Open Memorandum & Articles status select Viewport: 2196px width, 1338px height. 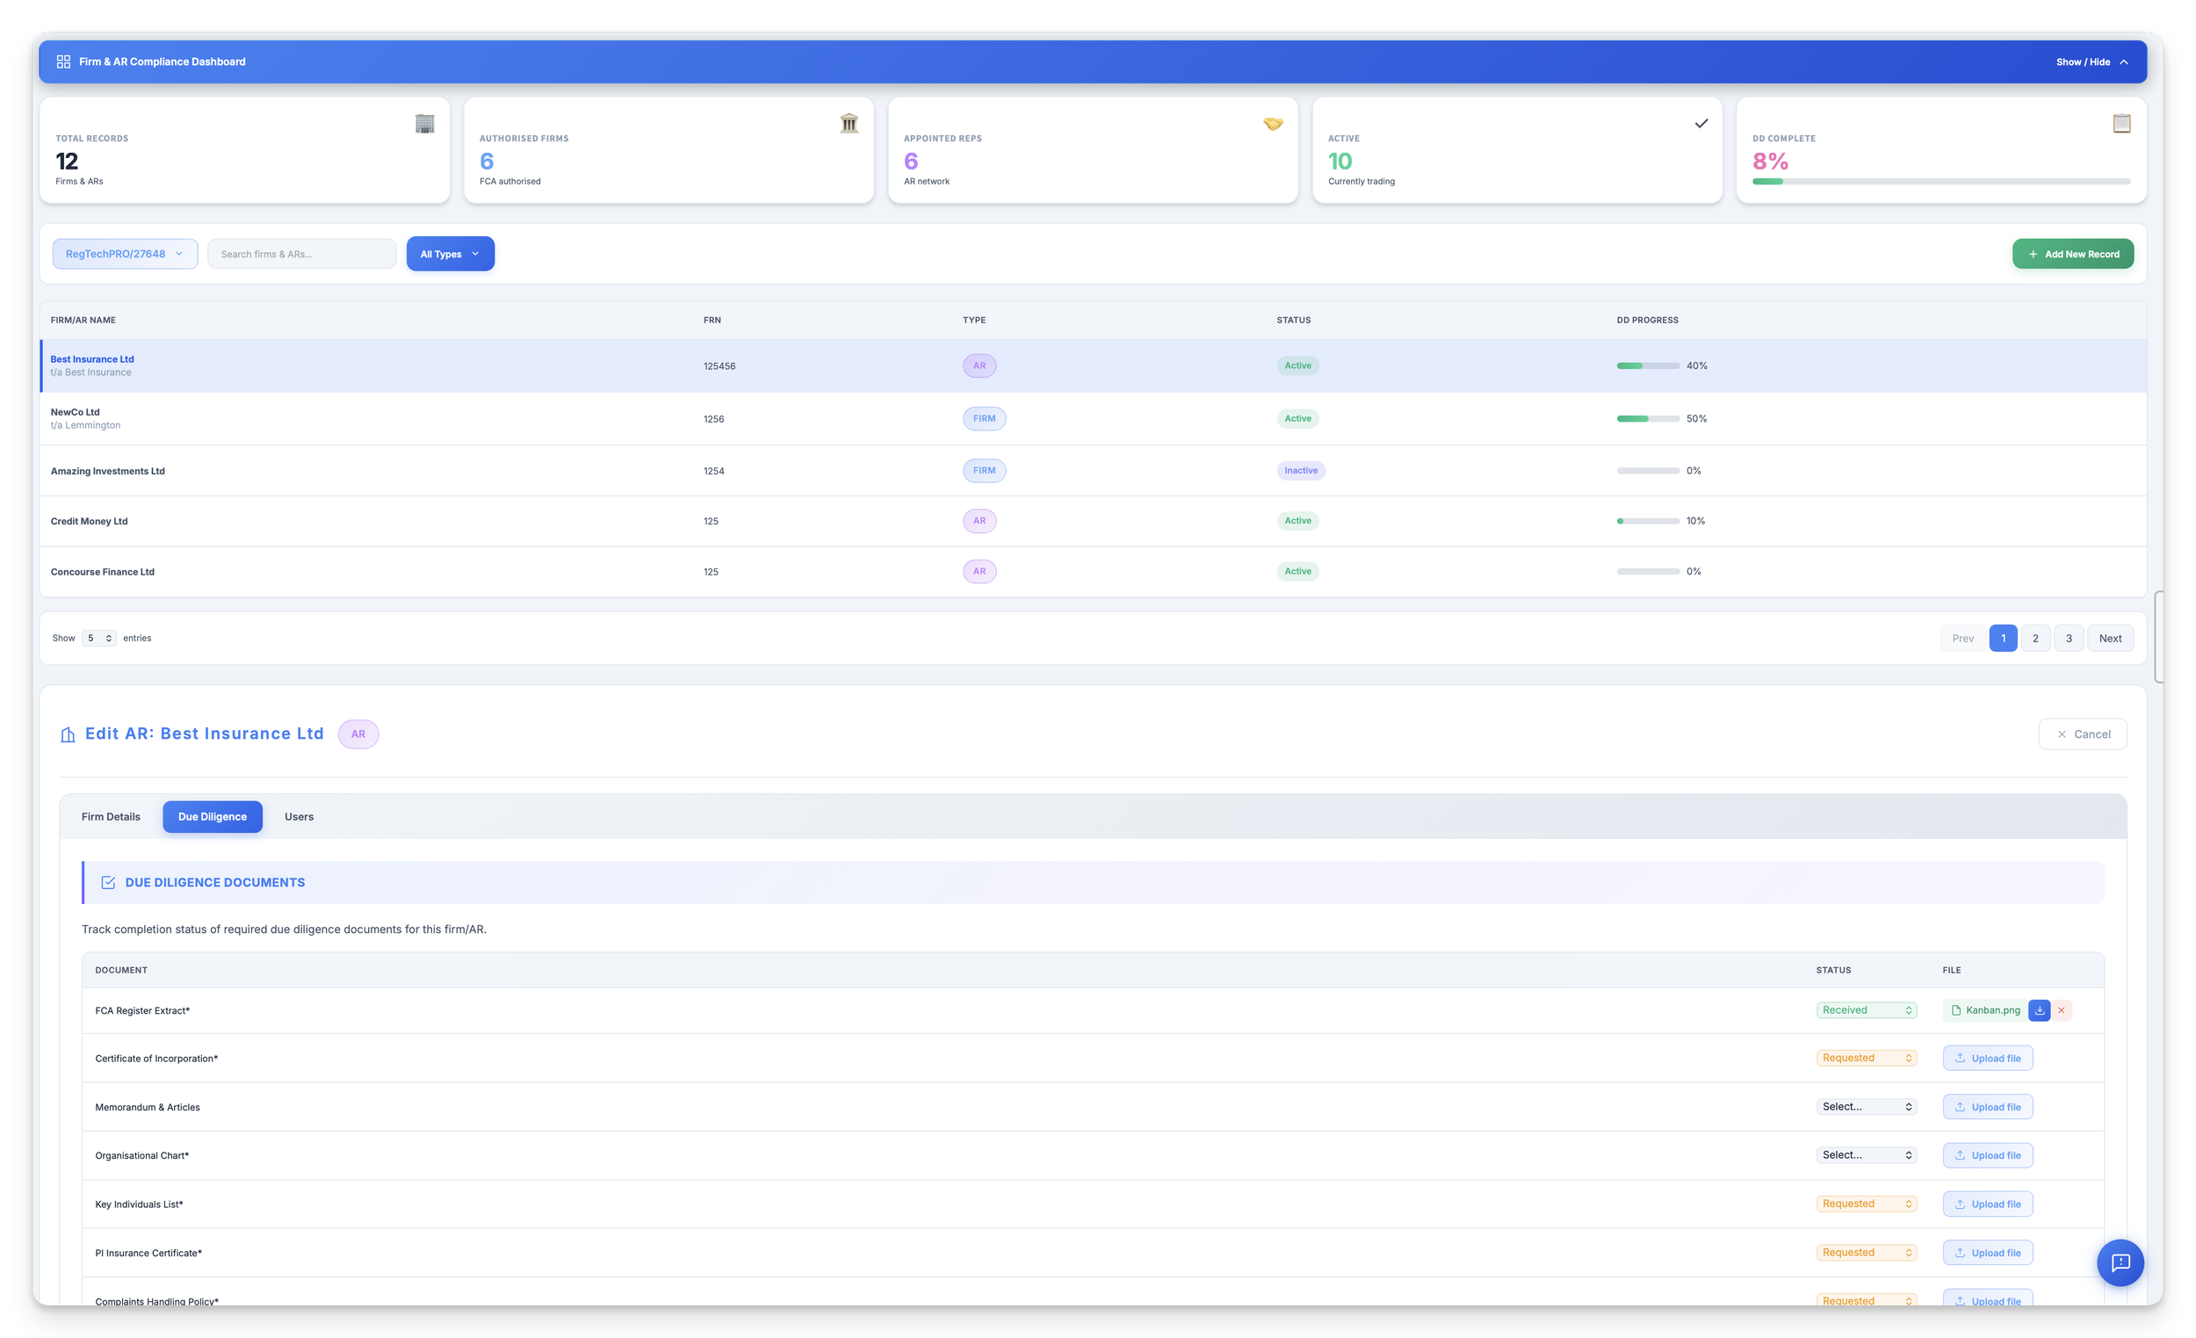(x=1867, y=1106)
